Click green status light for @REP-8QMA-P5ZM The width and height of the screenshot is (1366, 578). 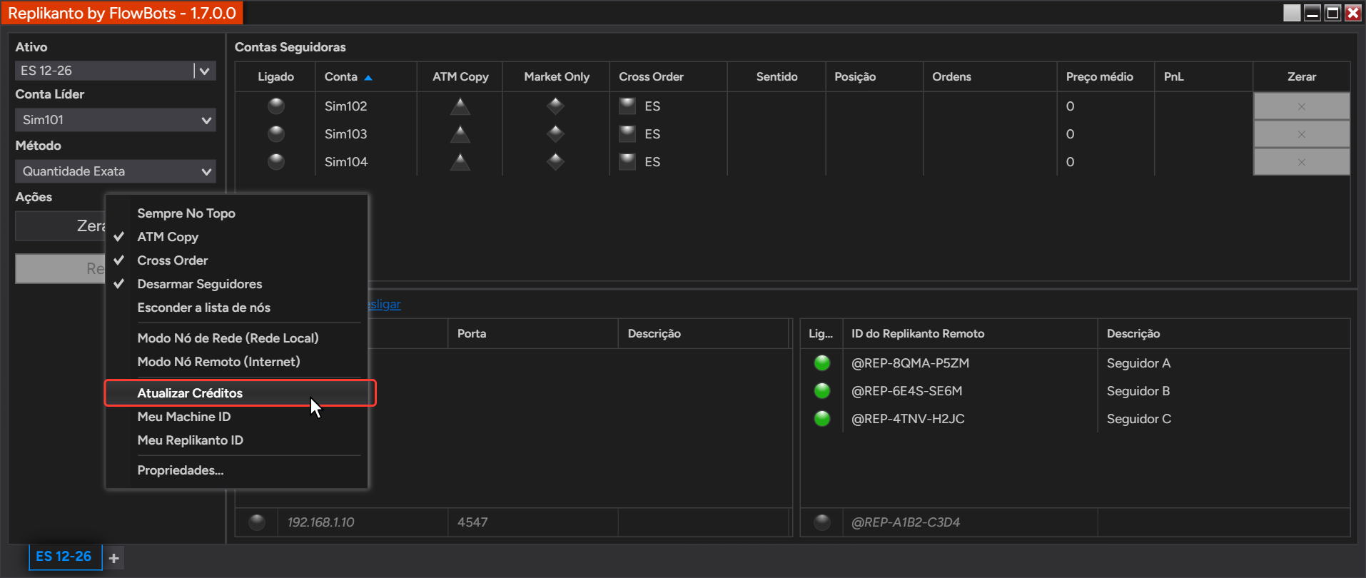click(822, 363)
